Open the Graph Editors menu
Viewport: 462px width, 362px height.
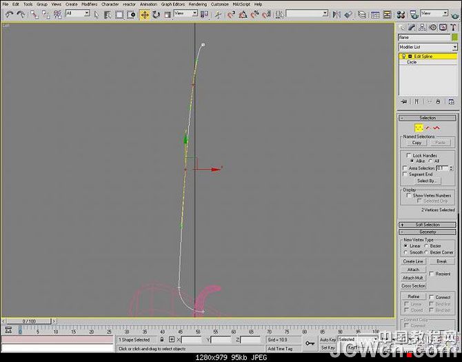[172, 4]
